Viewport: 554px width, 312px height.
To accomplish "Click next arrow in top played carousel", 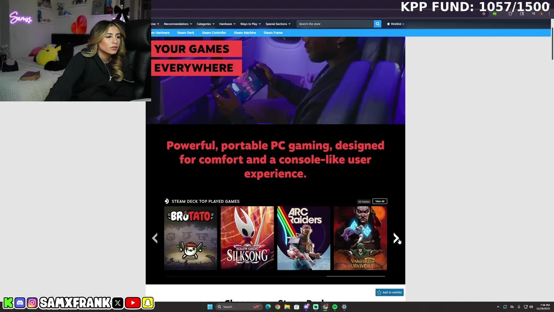I will pos(396,238).
